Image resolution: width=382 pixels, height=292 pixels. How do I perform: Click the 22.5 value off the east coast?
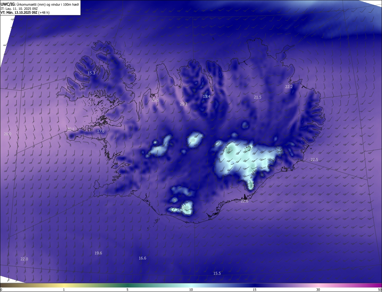(314, 160)
